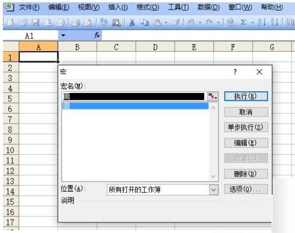
Task: Open the Redo history dropdown arrow
Action: tap(219, 22)
